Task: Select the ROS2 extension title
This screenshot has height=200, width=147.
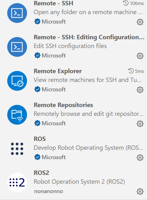Action: click(41, 173)
